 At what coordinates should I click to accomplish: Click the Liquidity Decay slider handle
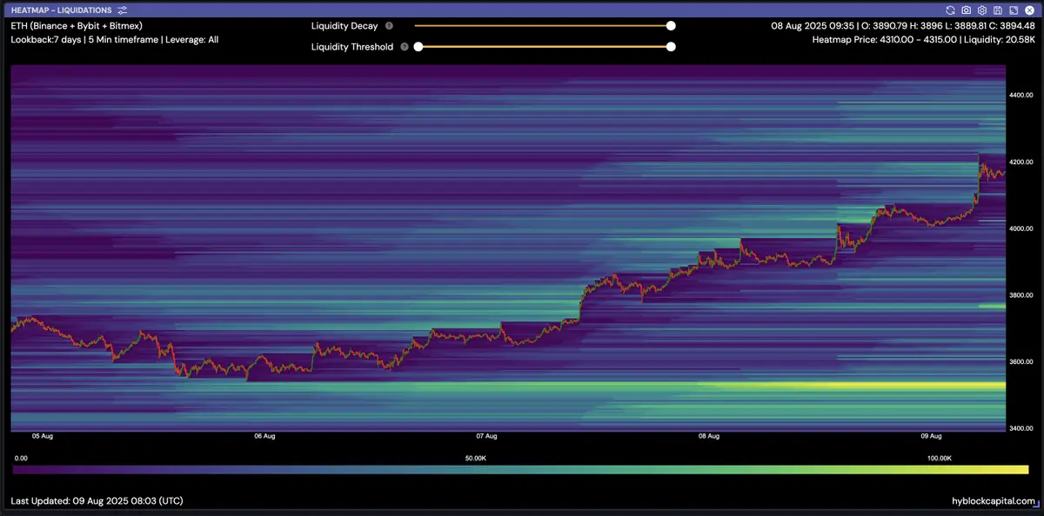tap(671, 26)
